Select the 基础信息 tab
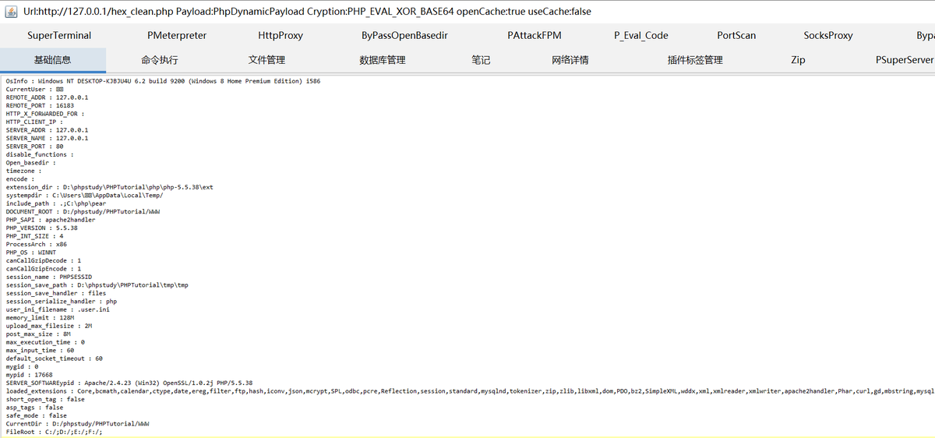 coord(53,60)
